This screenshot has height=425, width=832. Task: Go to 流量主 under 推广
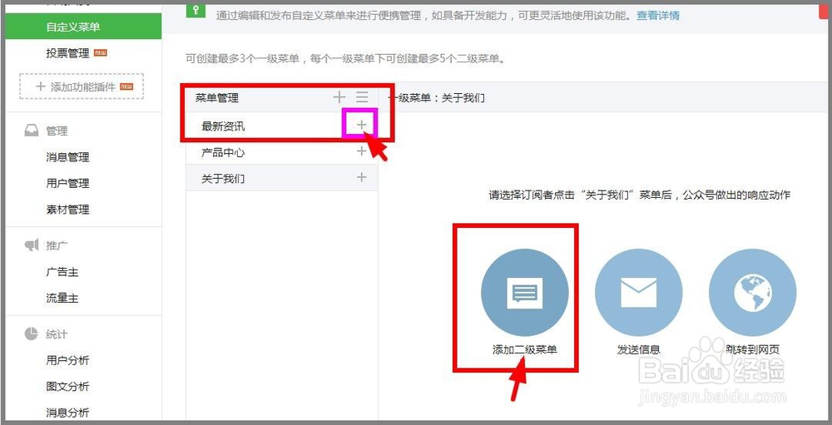[x=62, y=299]
